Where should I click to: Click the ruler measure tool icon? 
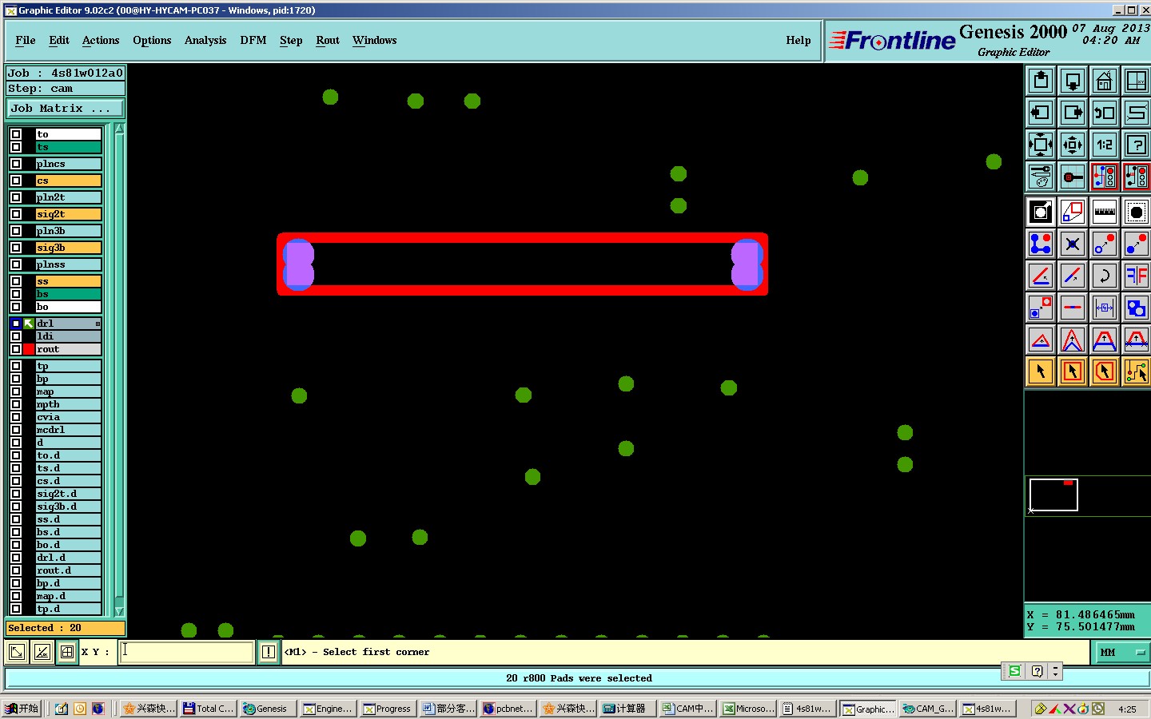[x=1105, y=212]
